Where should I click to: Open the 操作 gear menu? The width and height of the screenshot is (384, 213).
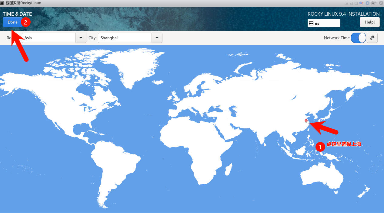pos(372,3)
